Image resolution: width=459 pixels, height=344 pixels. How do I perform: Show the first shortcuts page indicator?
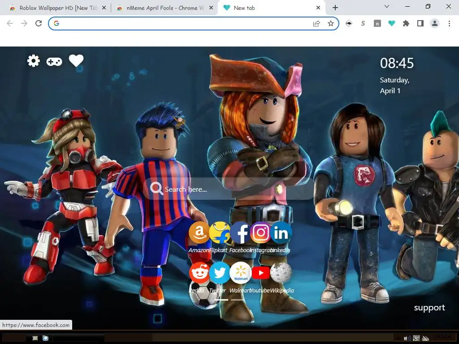click(x=221, y=300)
